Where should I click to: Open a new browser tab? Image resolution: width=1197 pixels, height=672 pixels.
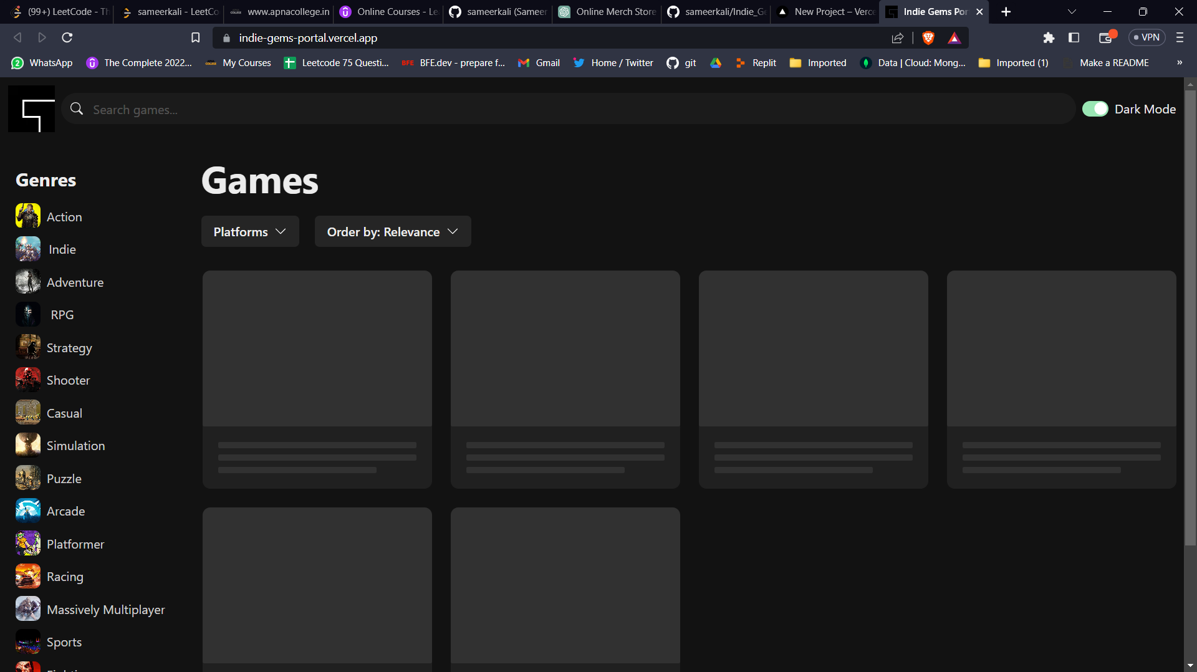pyautogui.click(x=1006, y=12)
